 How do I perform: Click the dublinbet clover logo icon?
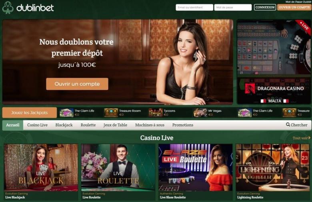coord(8,8)
